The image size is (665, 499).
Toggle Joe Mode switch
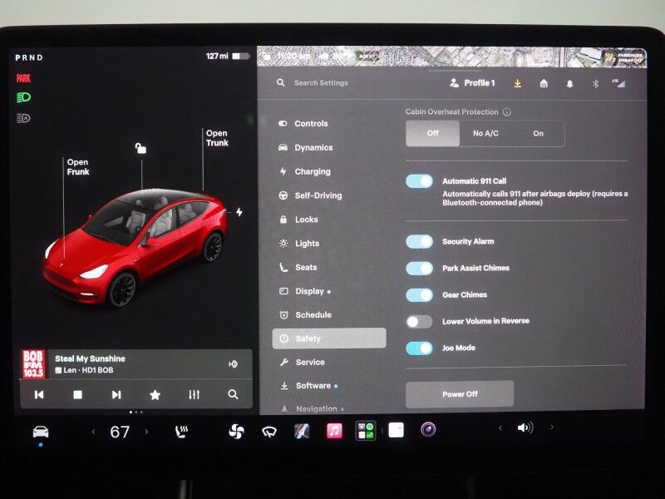pyautogui.click(x=420, y=348)
